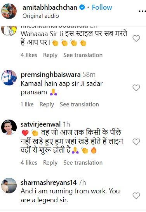Open satvirjeenwal username link
146x212 pixels.
(40, 124)
